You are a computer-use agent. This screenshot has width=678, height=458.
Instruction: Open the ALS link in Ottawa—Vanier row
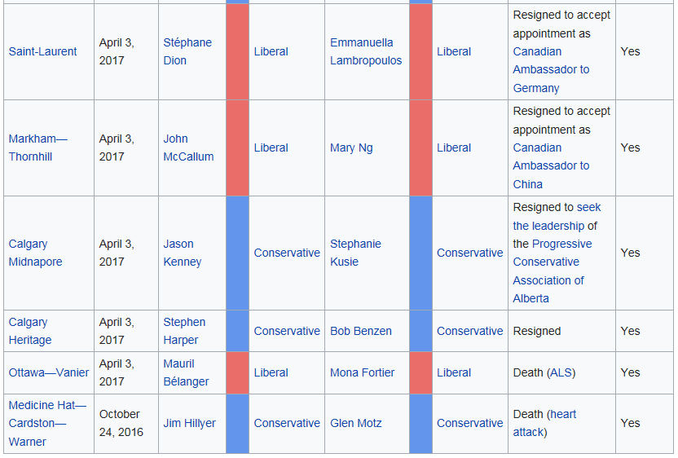click(561, 372)
